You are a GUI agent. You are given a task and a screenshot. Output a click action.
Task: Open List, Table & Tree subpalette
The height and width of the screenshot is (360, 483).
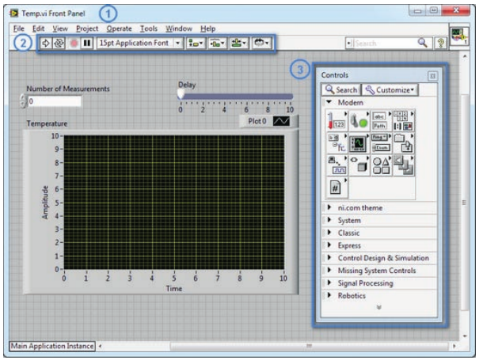pos(337,143)
